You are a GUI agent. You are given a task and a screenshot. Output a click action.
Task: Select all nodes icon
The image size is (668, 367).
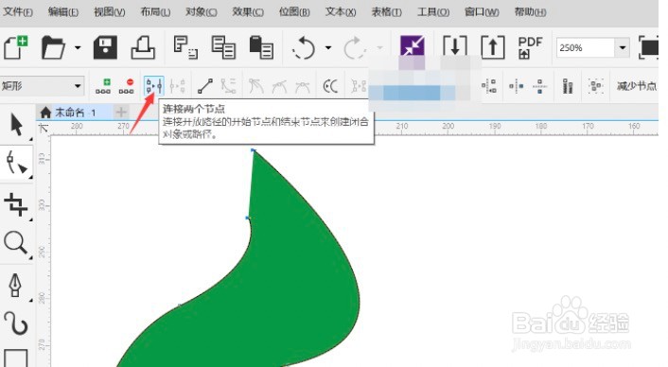[x=595, y=86]
